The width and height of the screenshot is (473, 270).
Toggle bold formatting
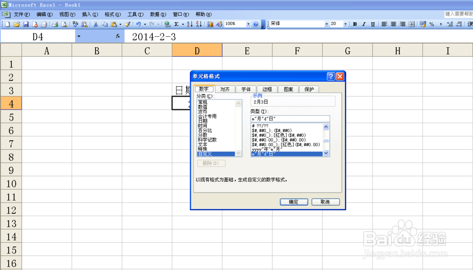pos(355,25)
